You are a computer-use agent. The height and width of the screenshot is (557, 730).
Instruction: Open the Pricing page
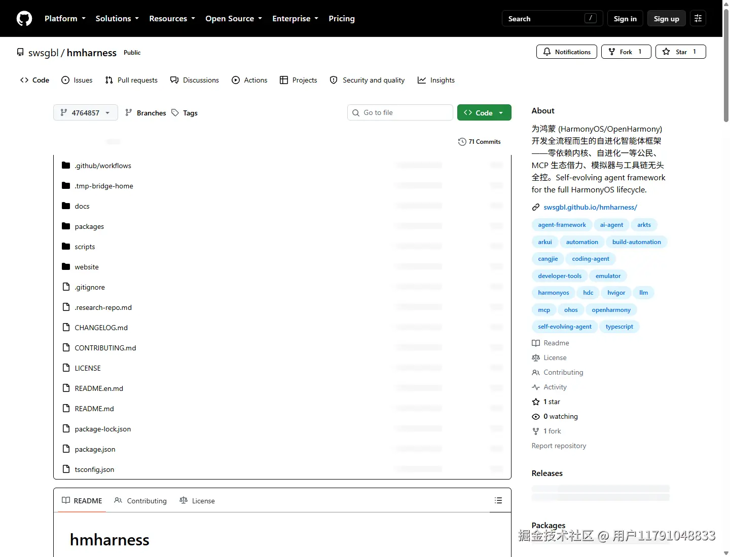342,19
